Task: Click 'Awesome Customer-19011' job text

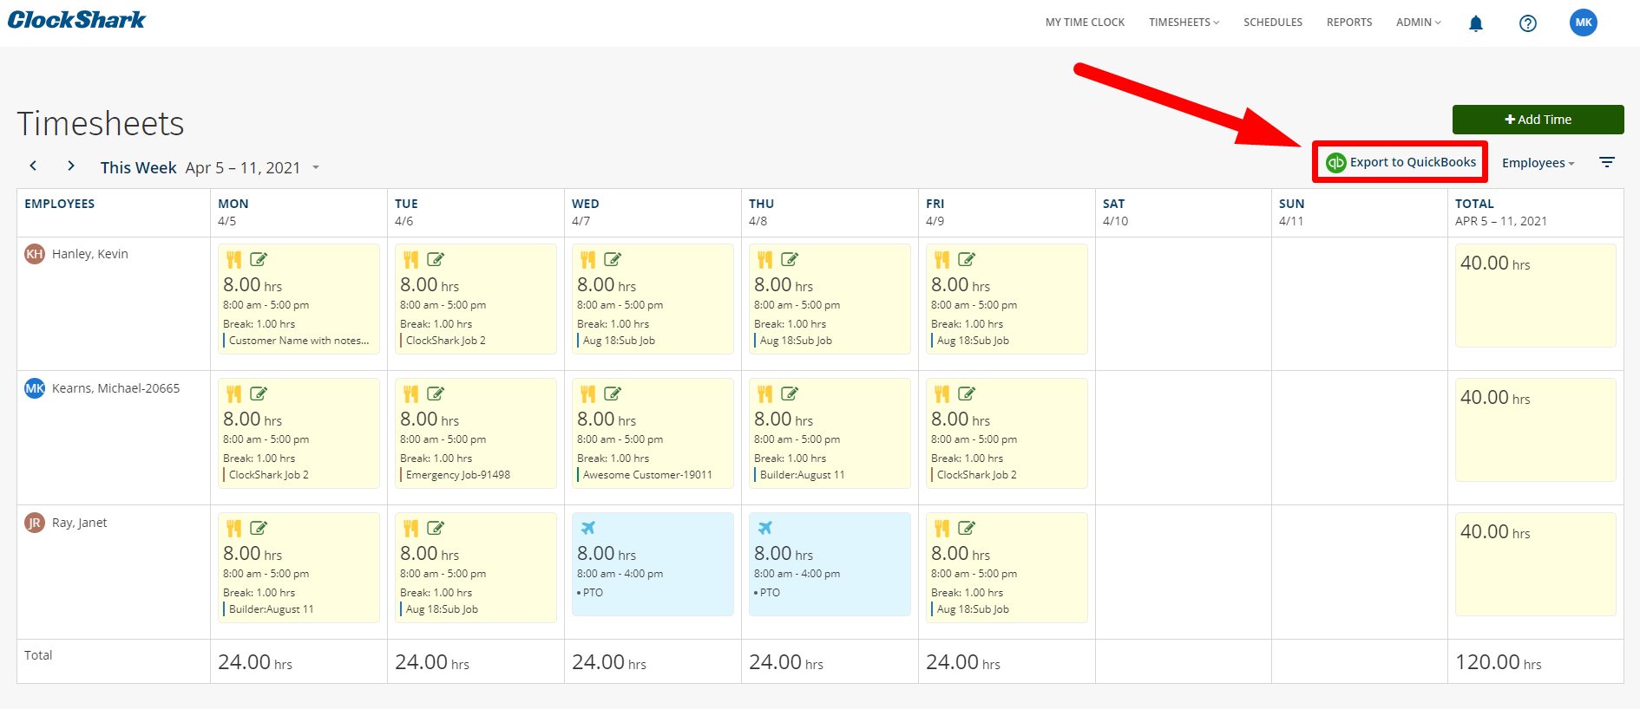Action: click(647, 475)
